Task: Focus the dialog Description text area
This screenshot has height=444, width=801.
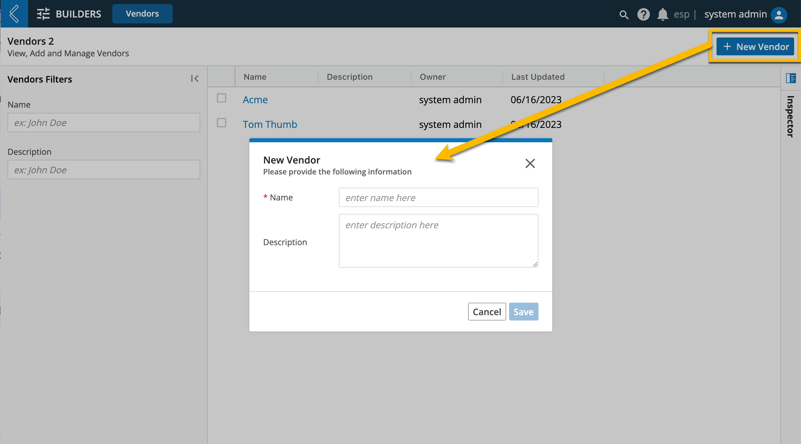Action: (x=438, y=240)
